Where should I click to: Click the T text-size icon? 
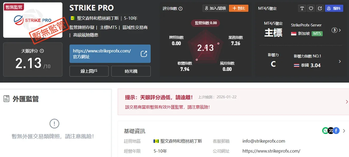[x=302, y=8]
